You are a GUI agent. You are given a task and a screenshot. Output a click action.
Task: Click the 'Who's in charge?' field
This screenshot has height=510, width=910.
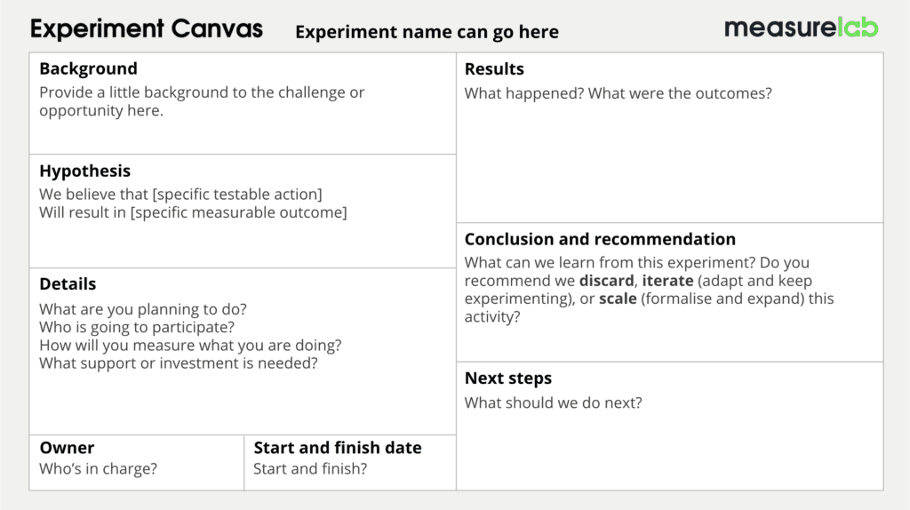(x=98, y=468)
